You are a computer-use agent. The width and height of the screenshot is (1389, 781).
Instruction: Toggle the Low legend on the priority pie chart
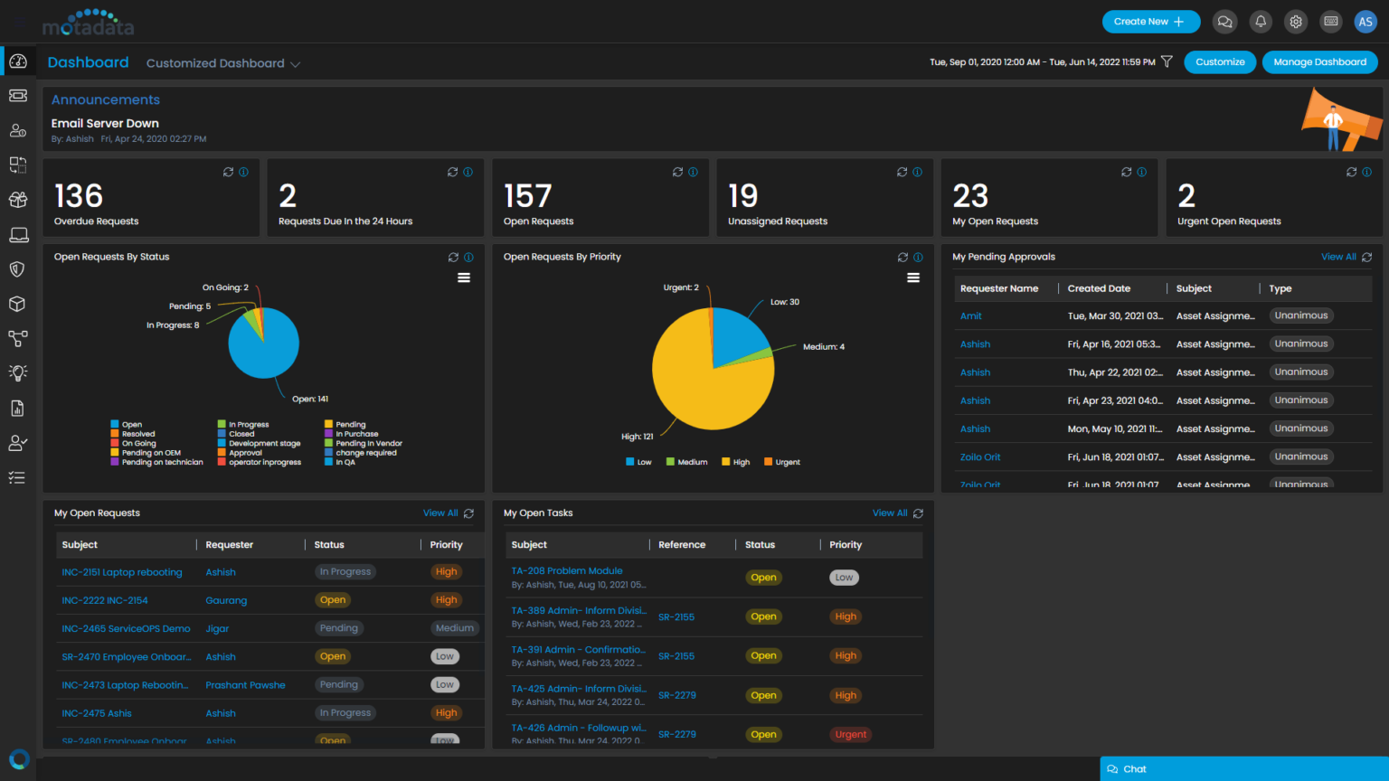(638, 462)
